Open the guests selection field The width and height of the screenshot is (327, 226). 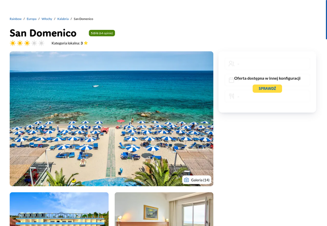(267, 64)
